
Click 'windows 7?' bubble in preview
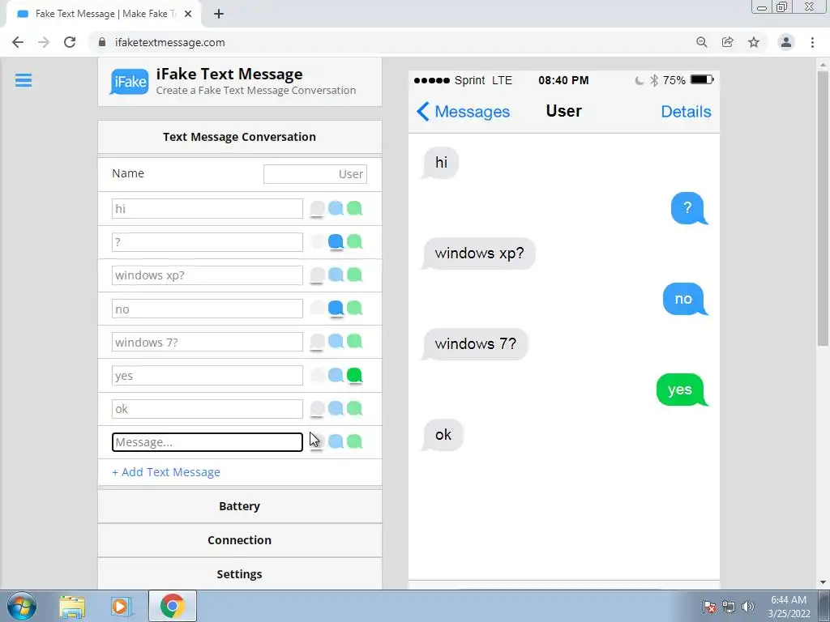pos(475,344)
